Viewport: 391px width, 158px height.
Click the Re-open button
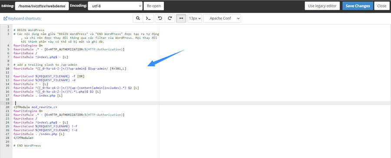point(154,6)
